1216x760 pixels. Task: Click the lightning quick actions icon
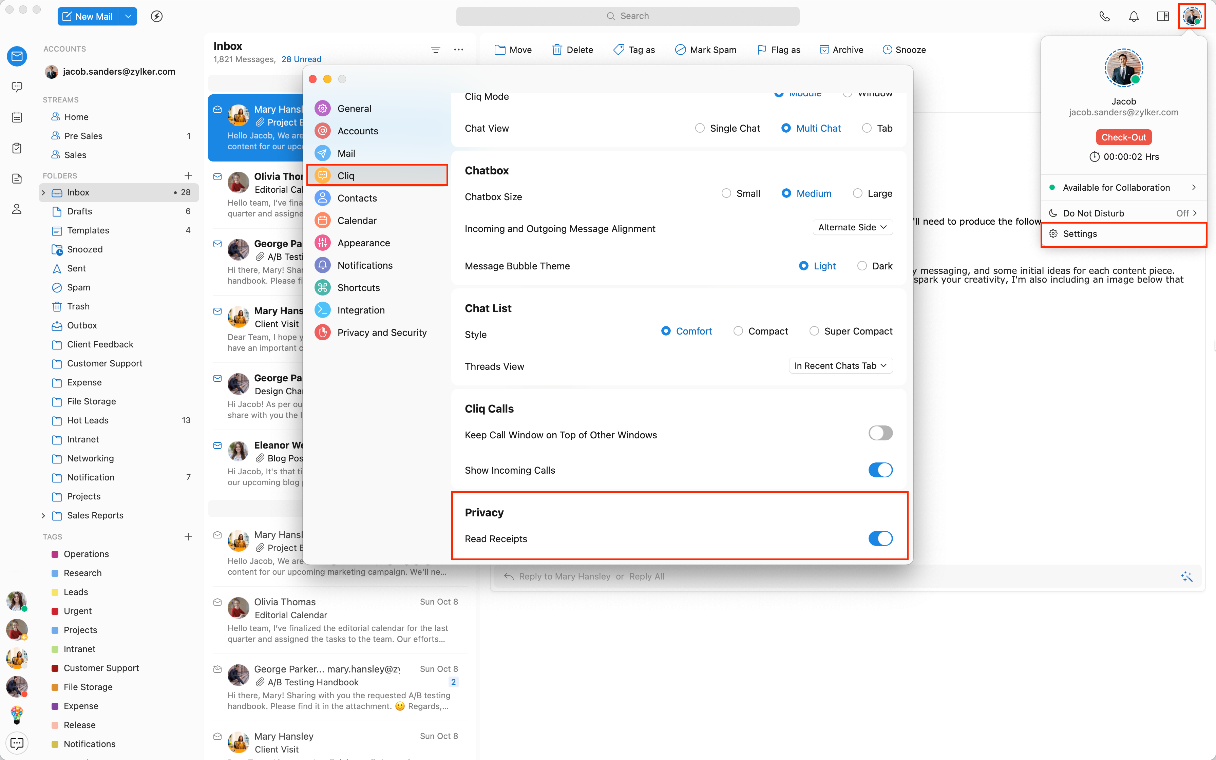tap(157, 16)
